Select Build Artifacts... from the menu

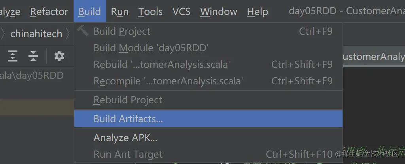tap(128, 119)
